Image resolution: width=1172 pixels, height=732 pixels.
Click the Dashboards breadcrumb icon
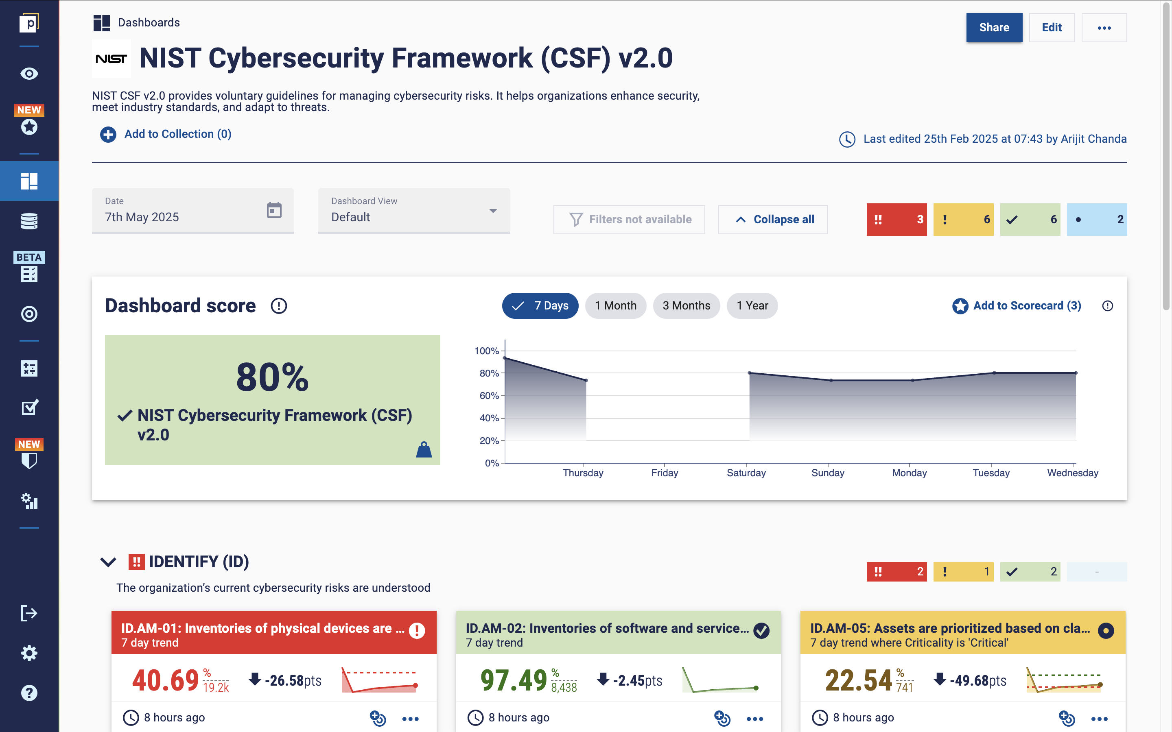coord(102,23)
